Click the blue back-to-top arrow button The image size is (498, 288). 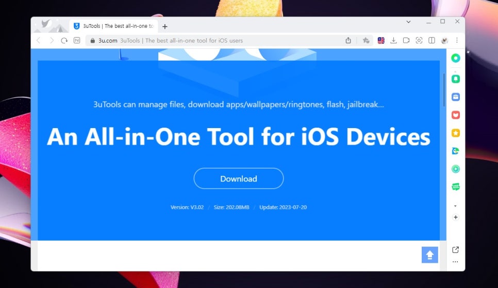(x=430, y=255)
